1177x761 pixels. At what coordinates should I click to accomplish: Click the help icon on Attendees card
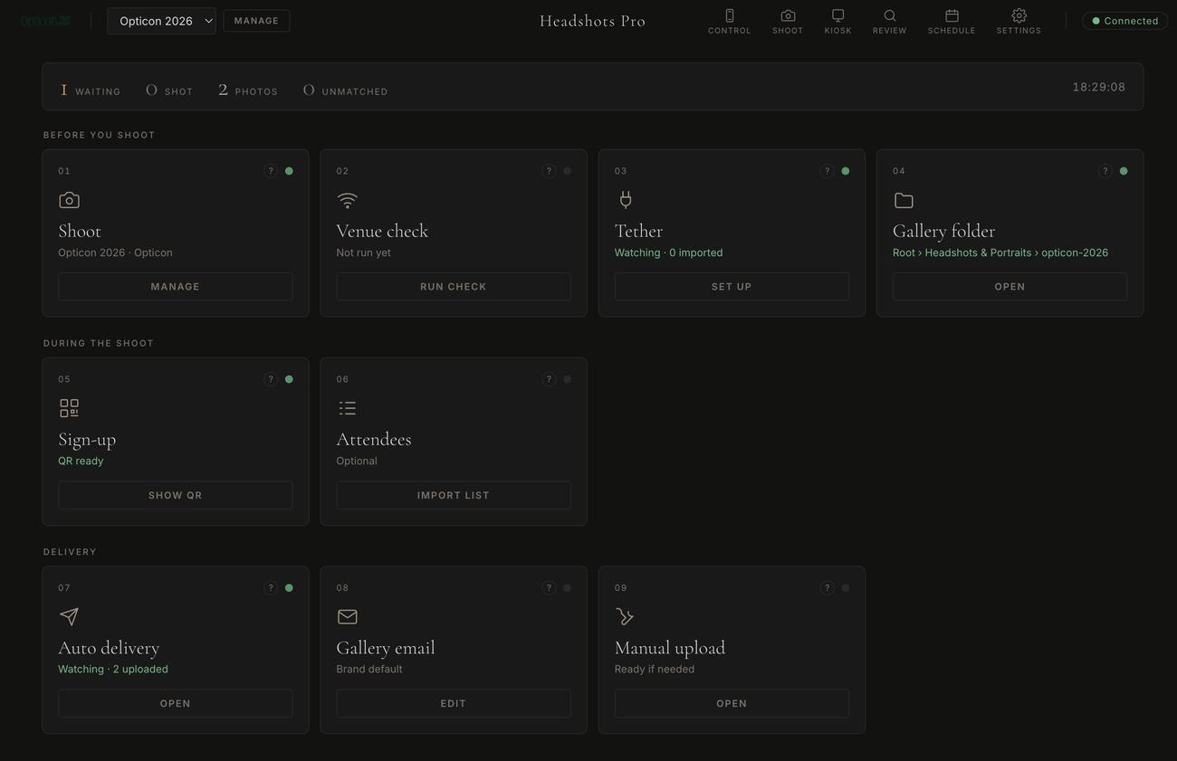click(549, 379)
